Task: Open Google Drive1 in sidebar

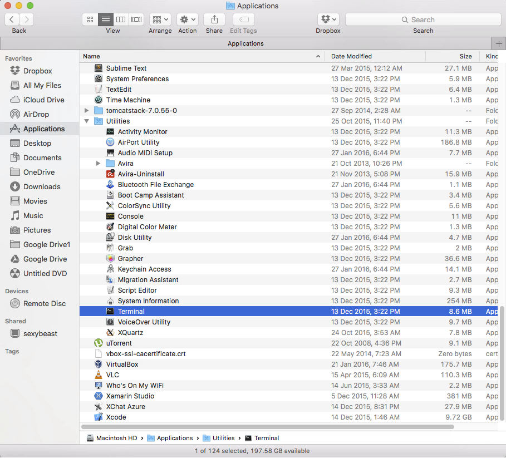Action: click(x=40, y=245)
